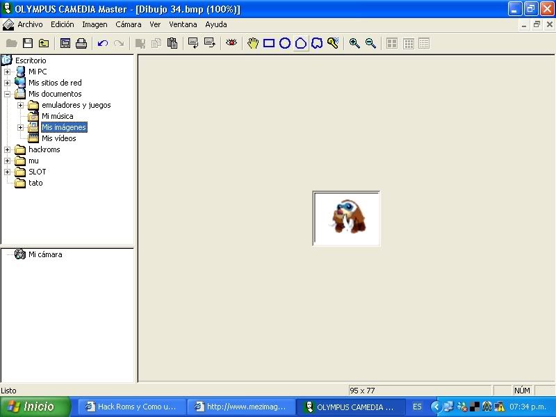Click the go up one folder icon
The image size is (556, 417).
coord(44,43)
